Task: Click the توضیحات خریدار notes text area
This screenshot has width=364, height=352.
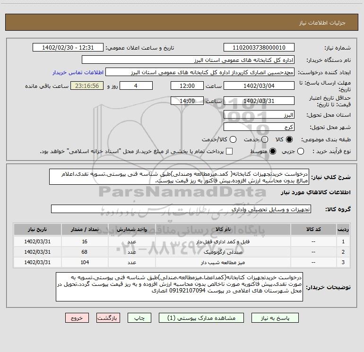Action: (x=179, y=287)
